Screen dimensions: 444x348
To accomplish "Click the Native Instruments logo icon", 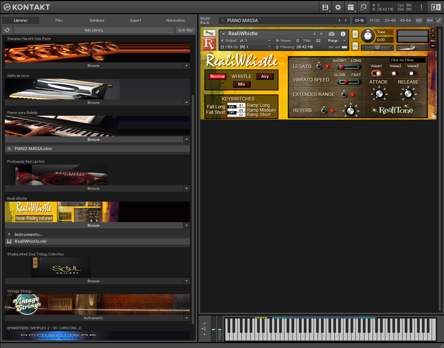I will tap(436, 7).
